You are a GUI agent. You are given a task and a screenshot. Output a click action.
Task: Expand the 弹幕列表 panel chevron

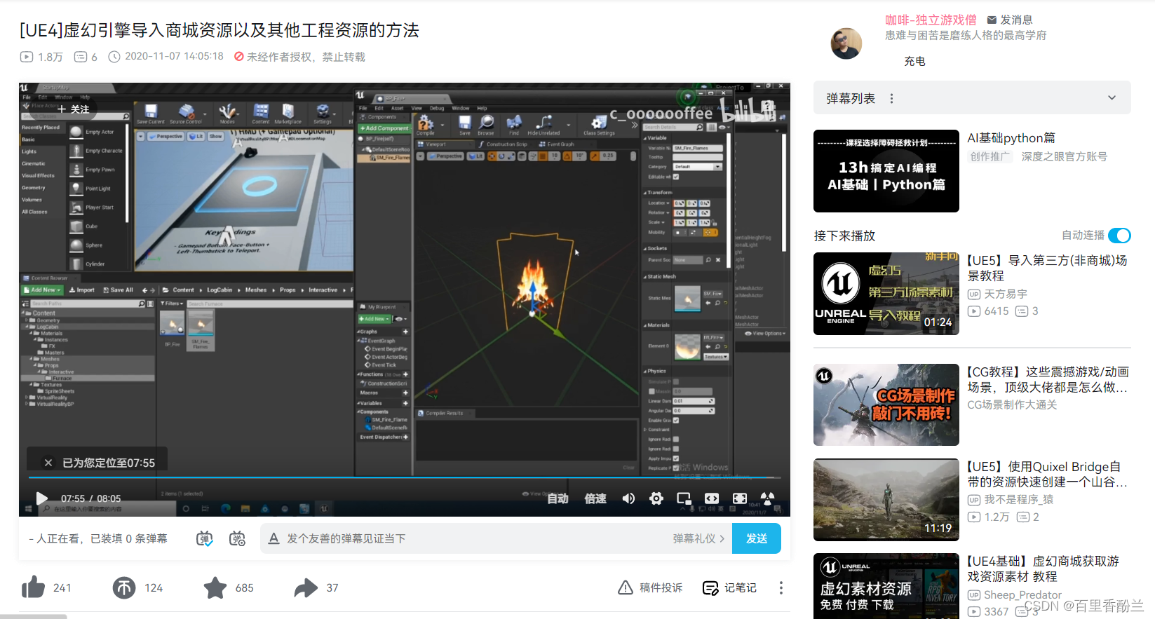pos(1112,98)
